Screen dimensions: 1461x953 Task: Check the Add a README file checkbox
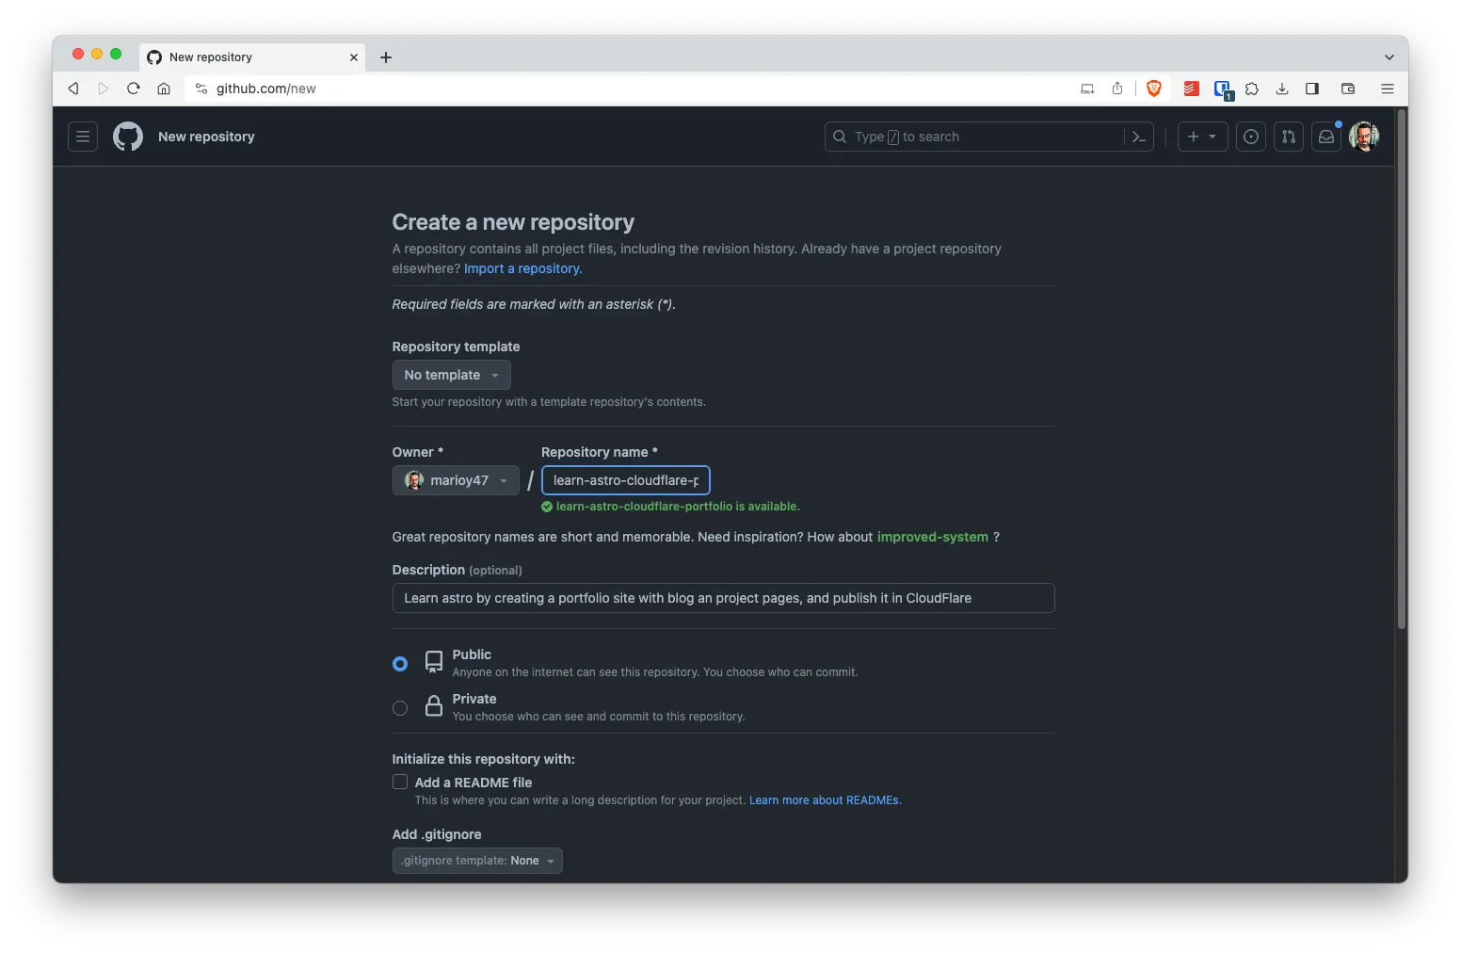point(400,782)
